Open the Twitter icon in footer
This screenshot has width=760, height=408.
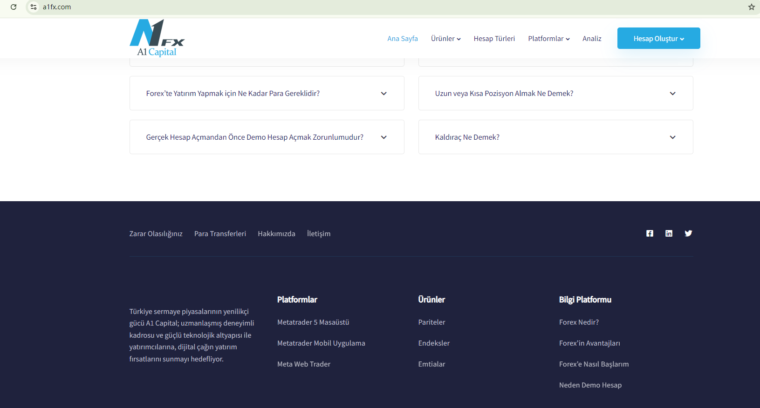coord(688,233)
